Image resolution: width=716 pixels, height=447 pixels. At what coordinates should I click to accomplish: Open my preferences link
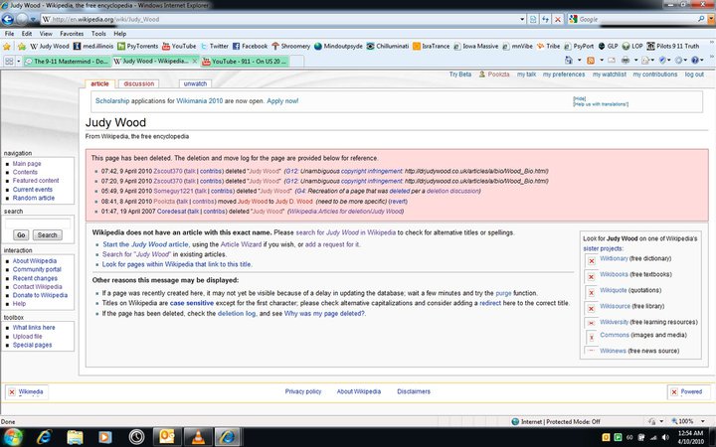[x=564, y=74]
